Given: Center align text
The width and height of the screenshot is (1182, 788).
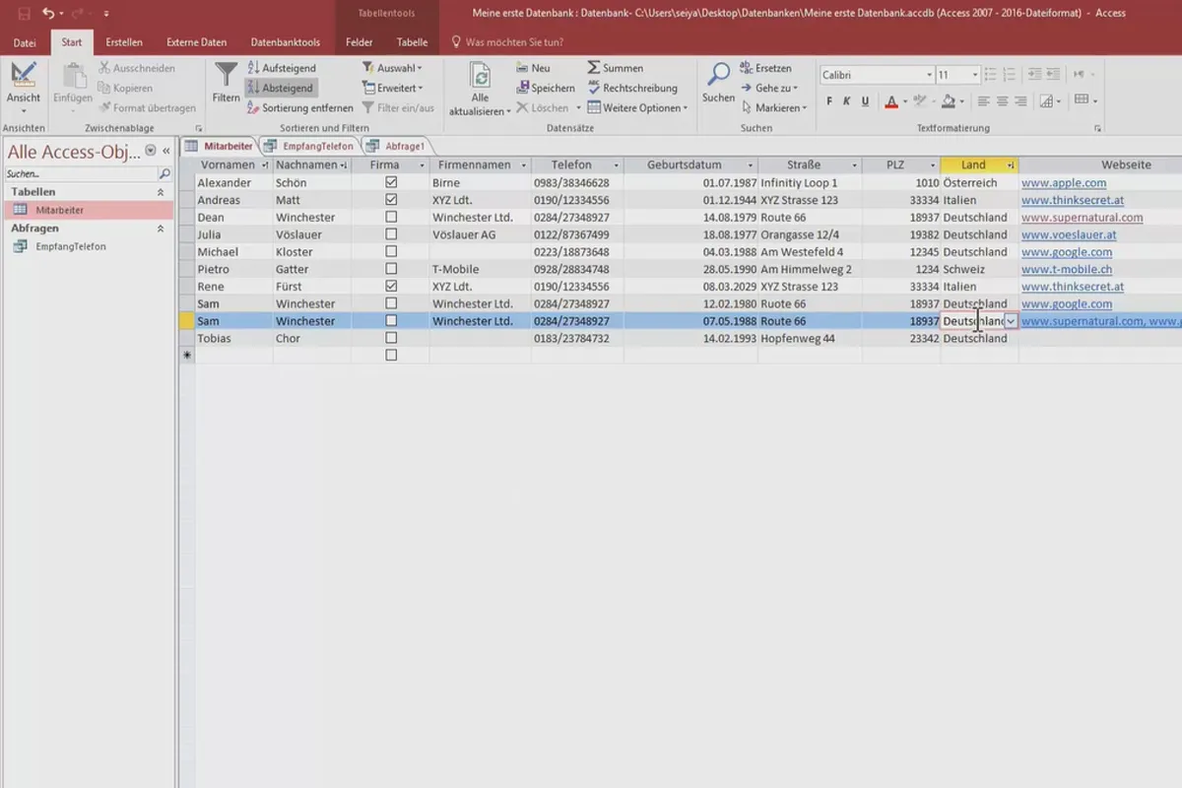Looking at the screenshot, I should [1003, 100].
